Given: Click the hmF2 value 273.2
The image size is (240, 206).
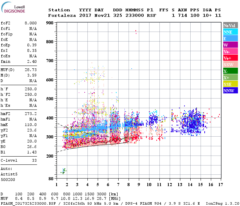Looking at the screenshot, I should [31, 114].
